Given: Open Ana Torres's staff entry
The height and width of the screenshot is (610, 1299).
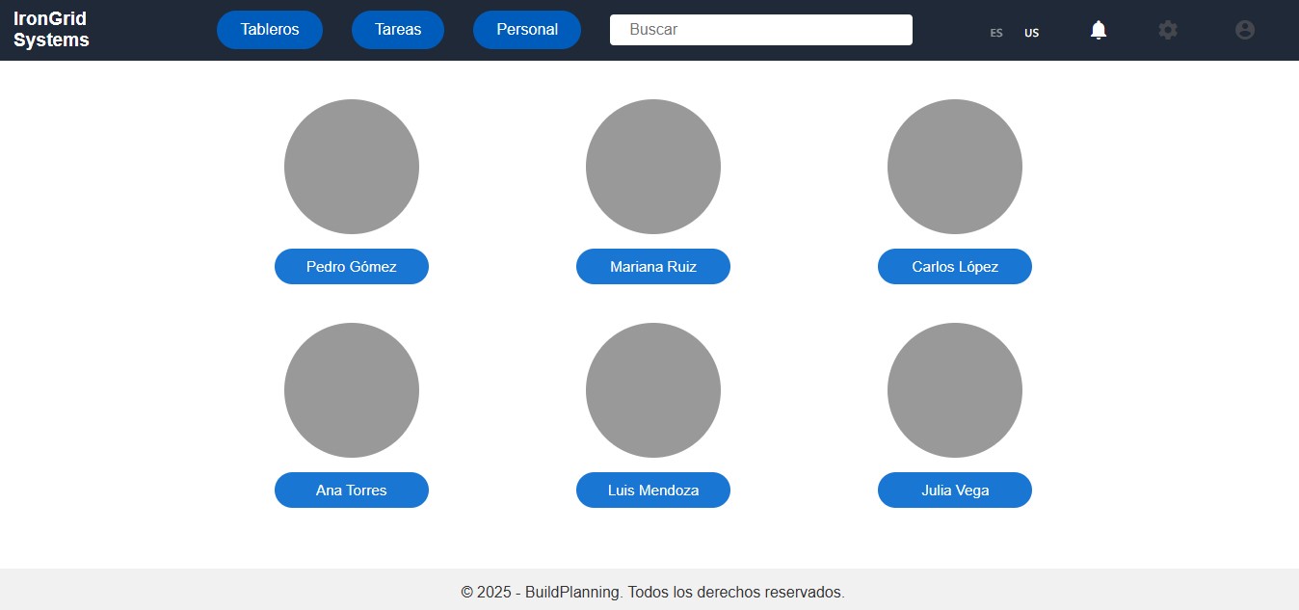Looking at the screenshot, I should pos(352,491).
